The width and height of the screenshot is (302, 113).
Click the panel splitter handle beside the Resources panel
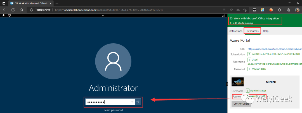tap(227, 84)
